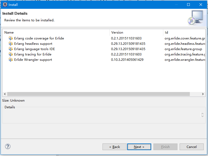
Task: Click the Finish button
Action: point(165,147)
